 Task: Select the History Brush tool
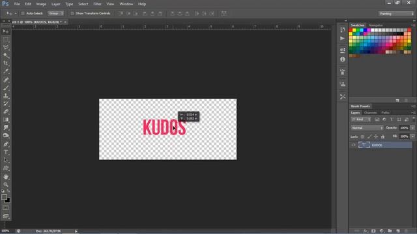6,104
